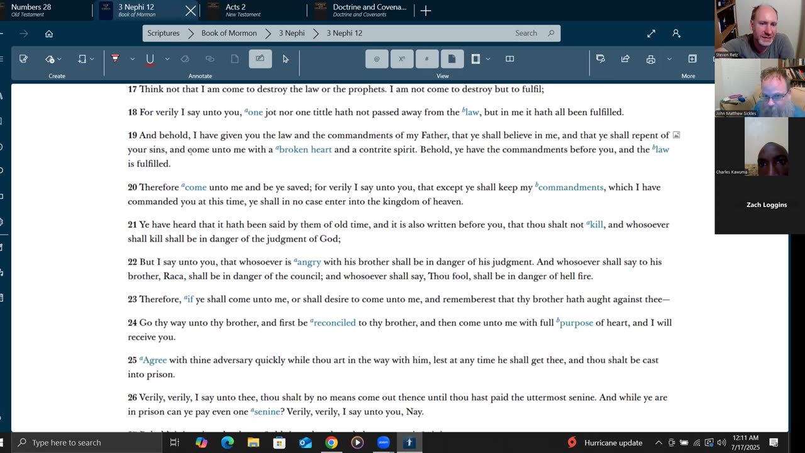Open the kill footnote link
Image resolution: width=805 pixels, height=453 pixels.
[596, 225]
